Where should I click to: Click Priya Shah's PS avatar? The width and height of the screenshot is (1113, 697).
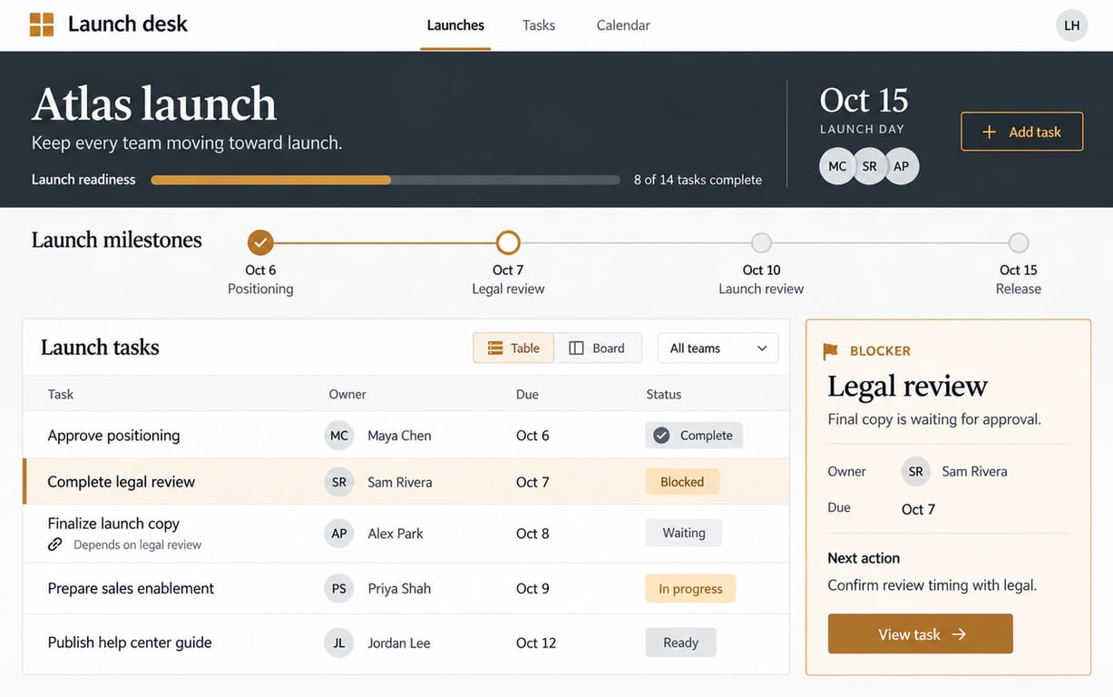[x=339, y=588]
